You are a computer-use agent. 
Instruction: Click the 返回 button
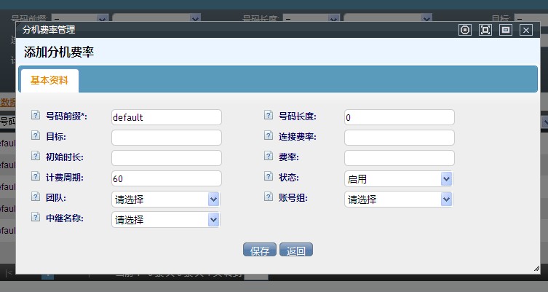coord(296,251)
